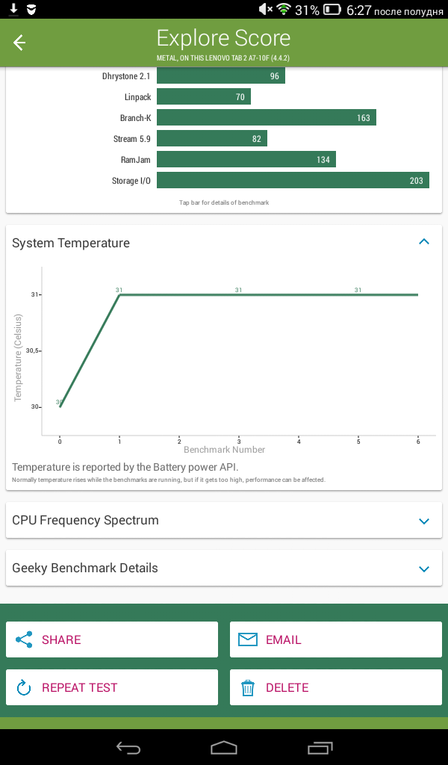Tap the EMAIL button label
This screenshot has width=448, height=765.
tap(283, 639)
